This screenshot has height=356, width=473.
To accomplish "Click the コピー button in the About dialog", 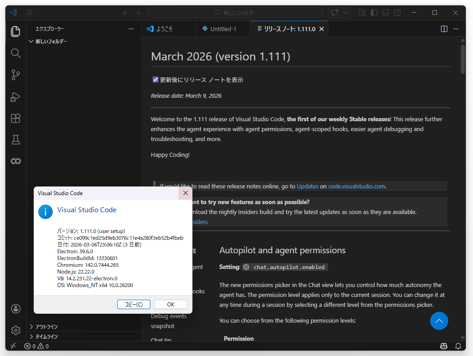I will [x=133, y=304].
